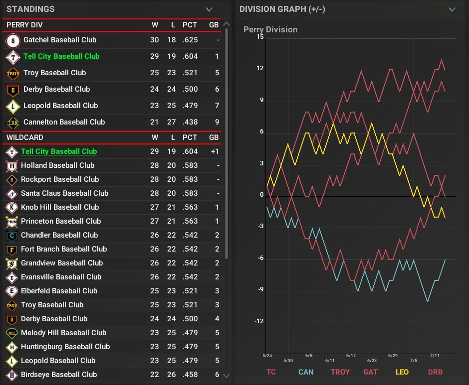Click the Gatchel Baseball Club logo icon
This screenshot has height=385, width=469.
click(12, 40)
